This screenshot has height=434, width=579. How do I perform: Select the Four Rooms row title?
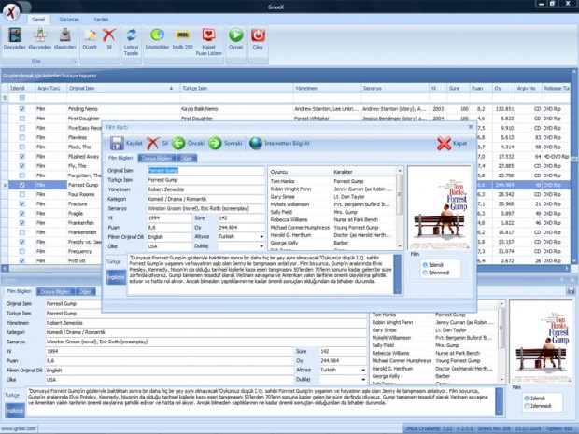click(81, 194)
